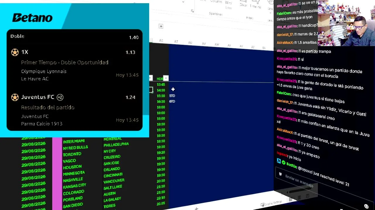Select the TIGRES cell

[109, 206]
